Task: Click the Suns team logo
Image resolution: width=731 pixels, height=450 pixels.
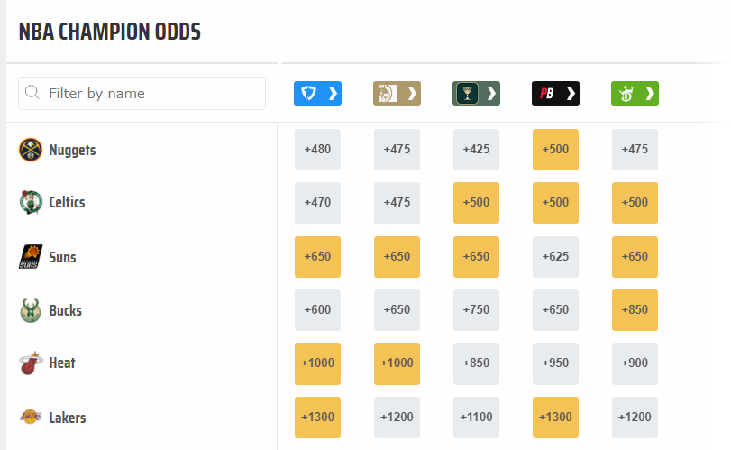Action: (31, 257)
